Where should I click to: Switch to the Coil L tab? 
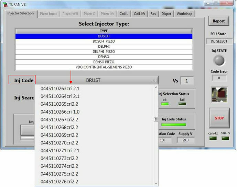(x=123, y=14)
